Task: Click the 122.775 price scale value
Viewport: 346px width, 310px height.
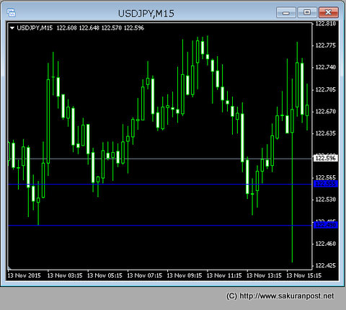Action: click(325, 45)
